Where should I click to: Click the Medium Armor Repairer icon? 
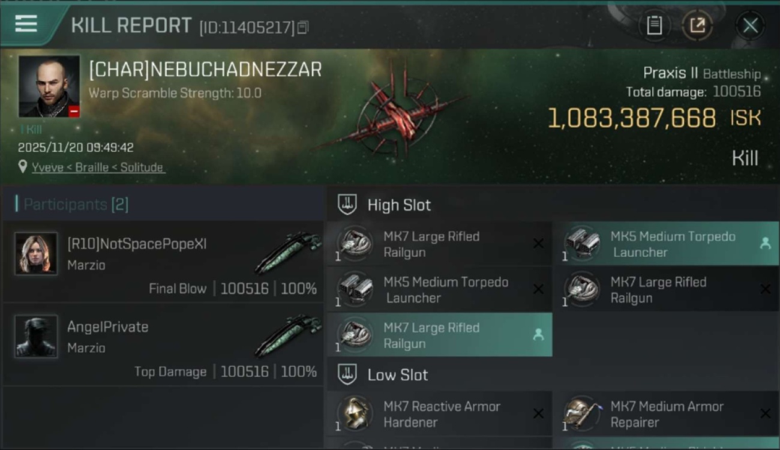click(x=581, y=413)
